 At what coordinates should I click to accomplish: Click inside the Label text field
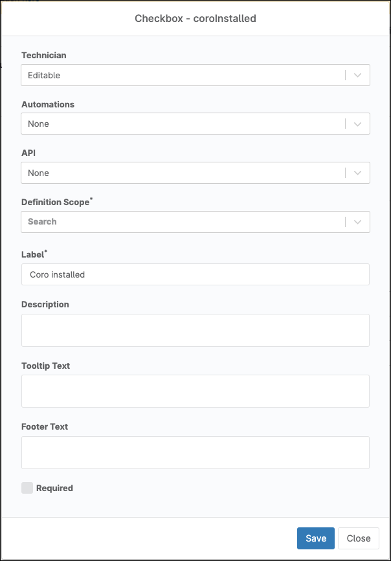(195, 274)
